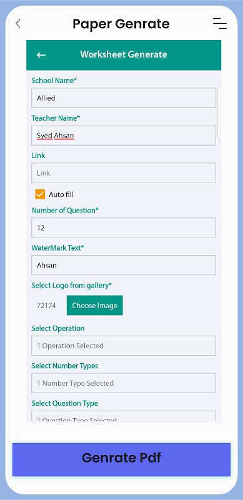Screen dimensions: 243x500
Task: Click the partially visible side panel edge
Action: (219, 113)
